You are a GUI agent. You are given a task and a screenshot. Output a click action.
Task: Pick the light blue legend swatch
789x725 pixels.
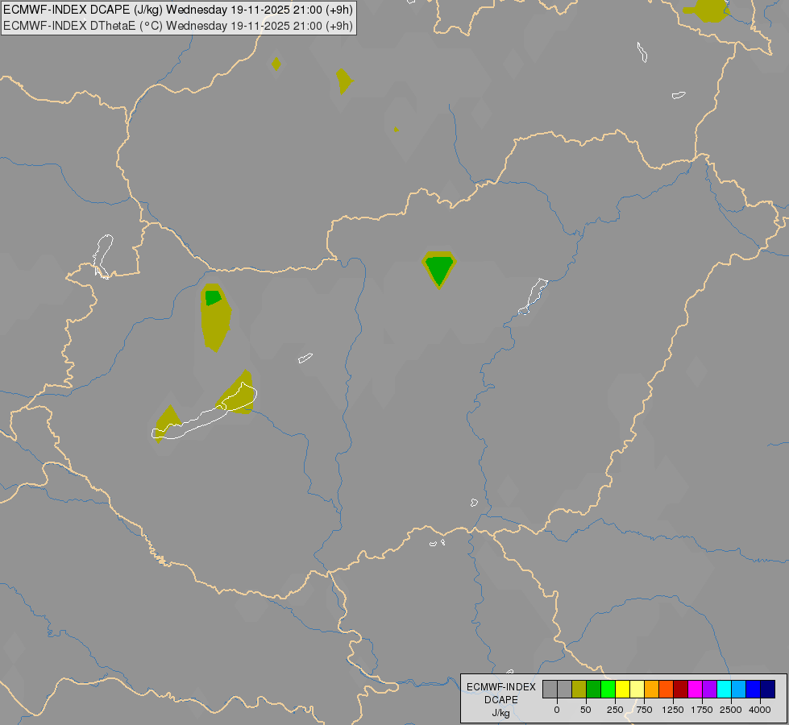coord(739,689)
